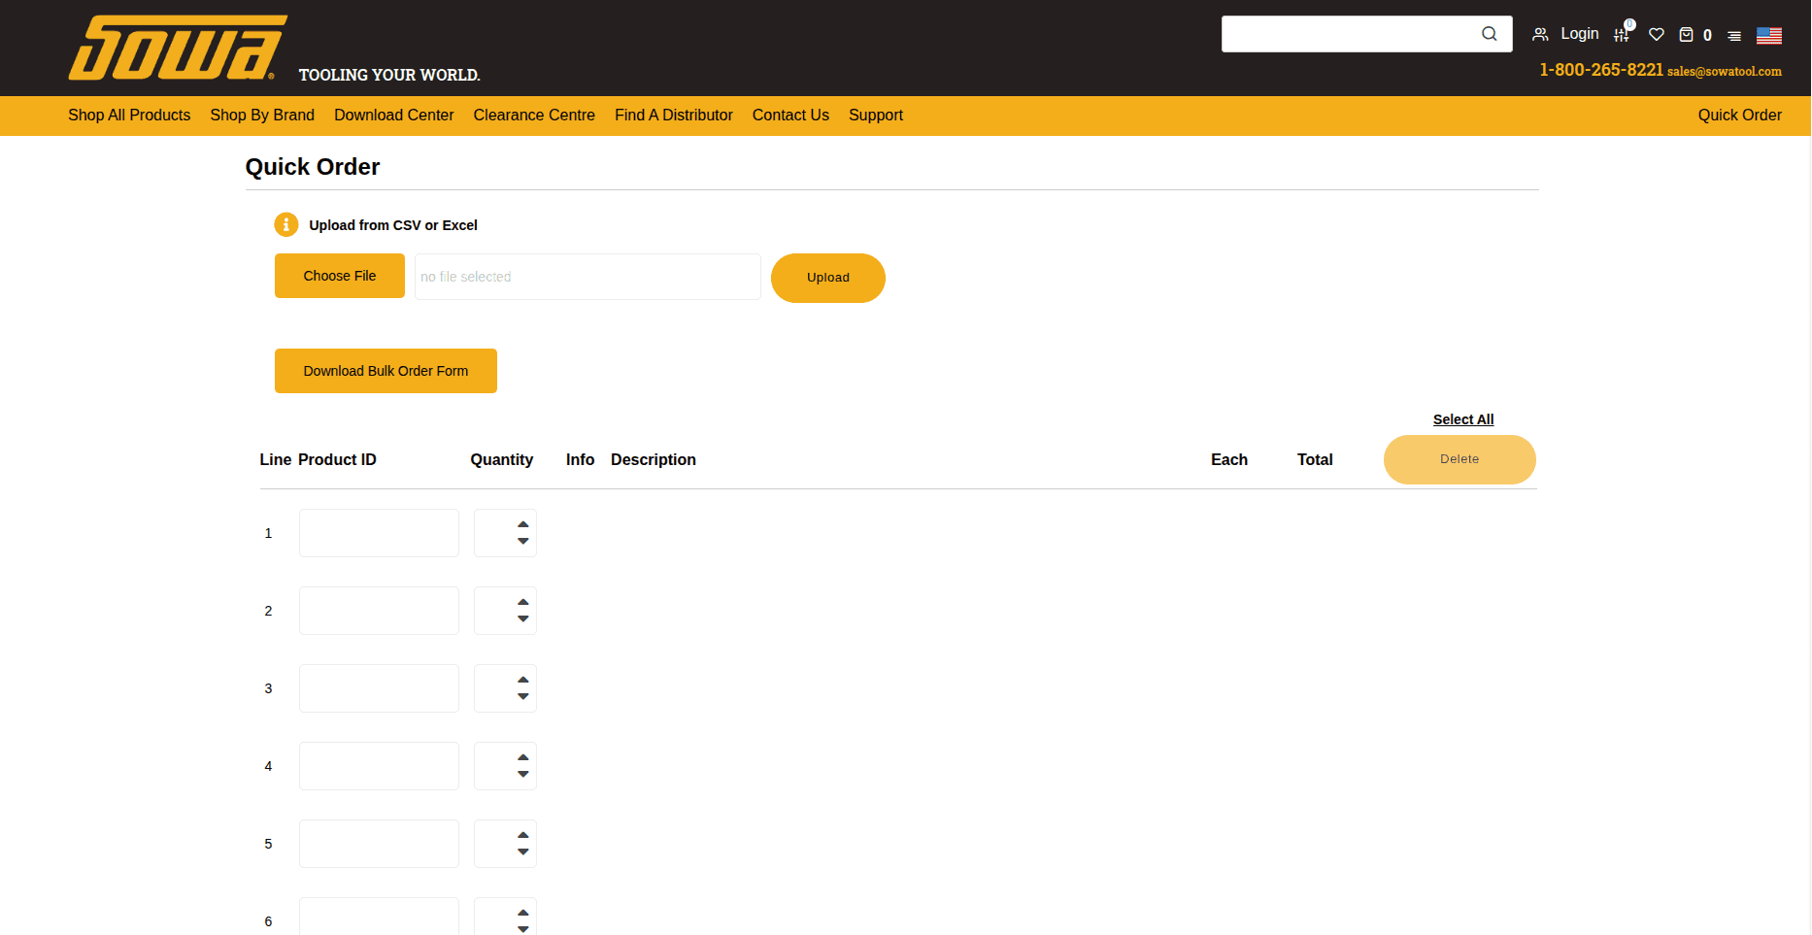Click the phone number 1-800-265-8221
The width and height of the screenshot is (1812, 935).
click(x=1601, y=70)
